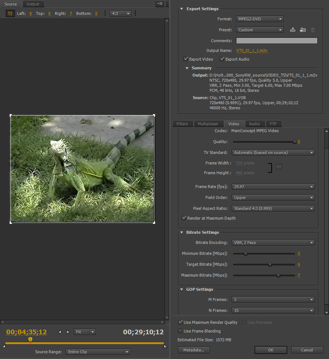329x359 pixels.
Task: Click the Save Preset icon
Action: pyautogui.click(x=293, y=30)
